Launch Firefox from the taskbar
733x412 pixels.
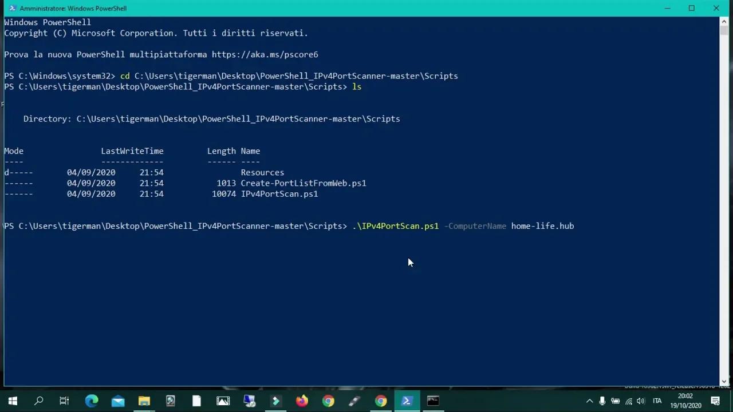coord(302,401)
